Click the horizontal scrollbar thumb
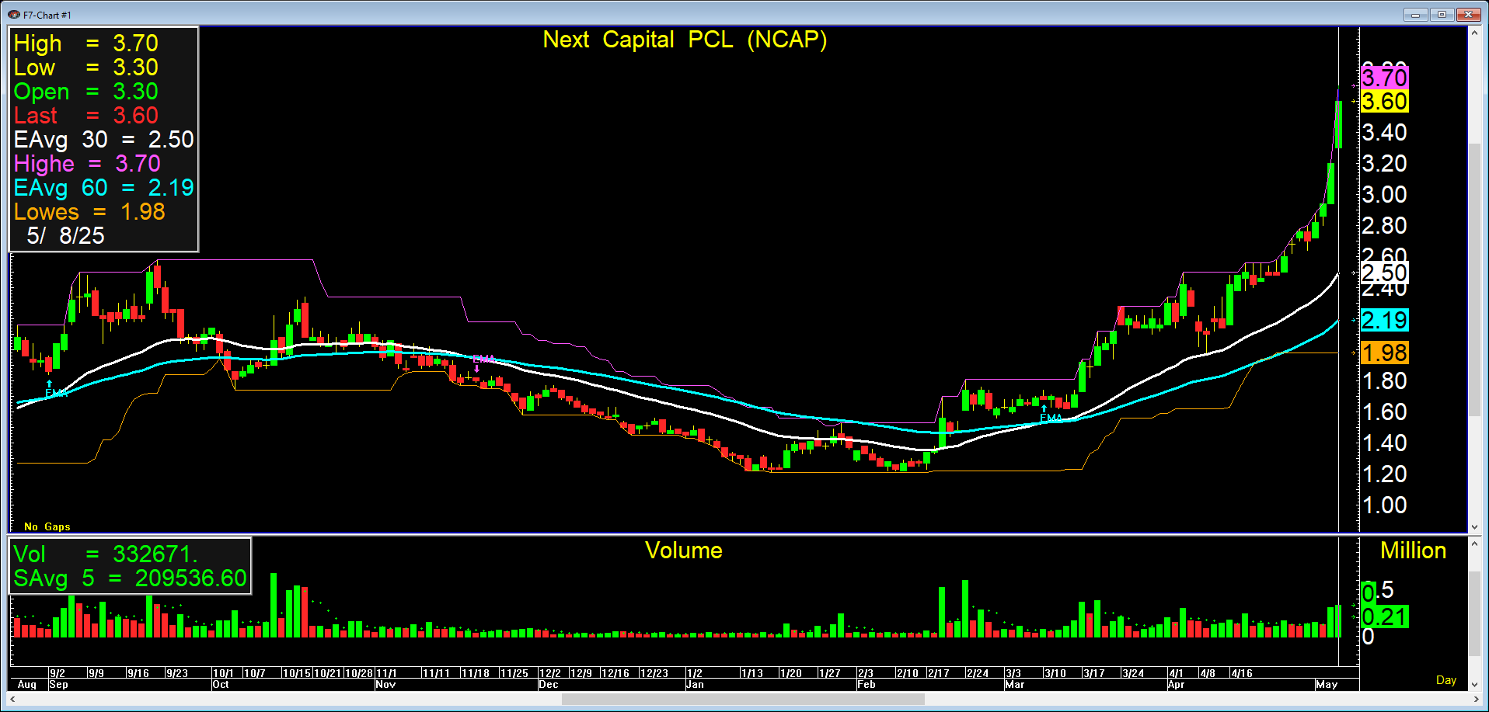 point(743,700)
